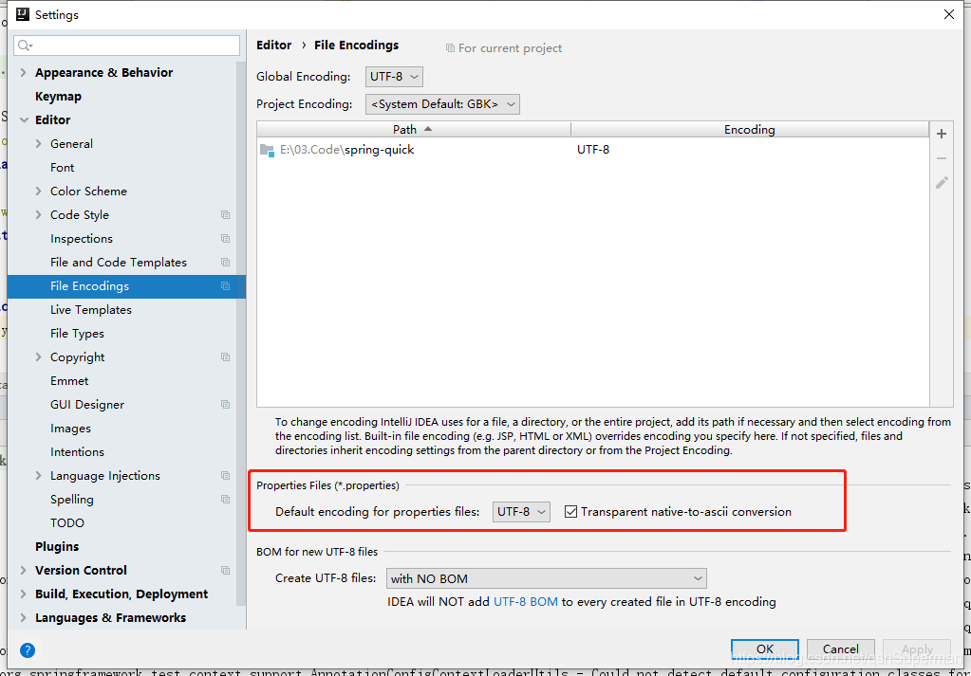Click the UTF-8 BOM link

point(525,602)
